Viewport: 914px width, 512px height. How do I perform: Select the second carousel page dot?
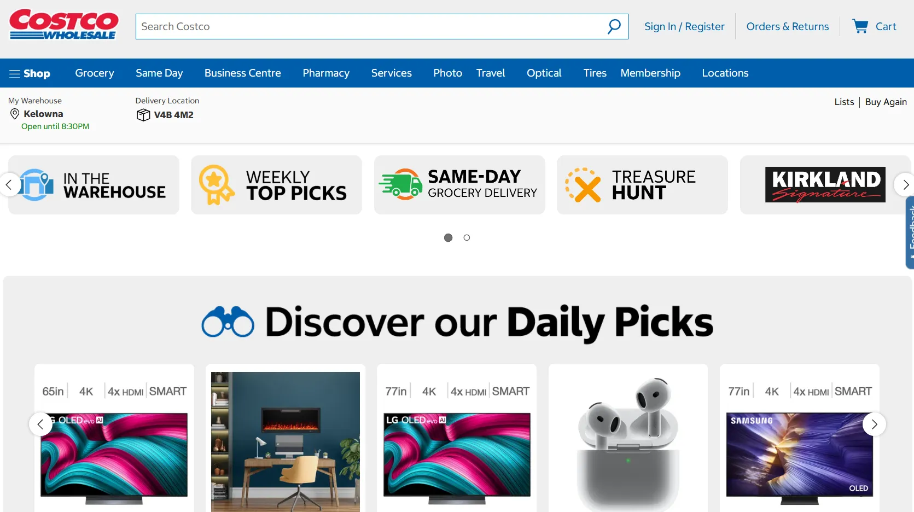(467, 237)
